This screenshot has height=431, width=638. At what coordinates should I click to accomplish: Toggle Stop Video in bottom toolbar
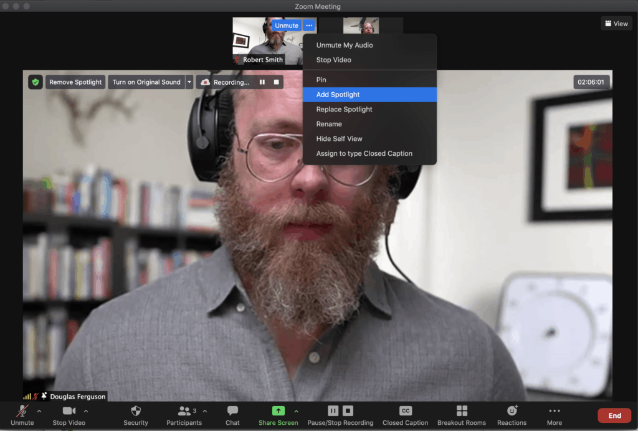(69, 411)
